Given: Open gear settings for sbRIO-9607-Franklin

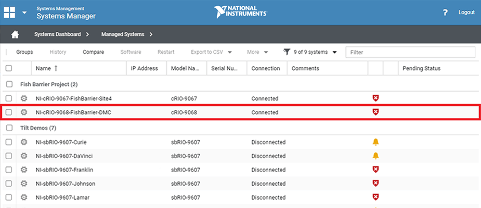Looking at the screenshot, I should (24, 170).
